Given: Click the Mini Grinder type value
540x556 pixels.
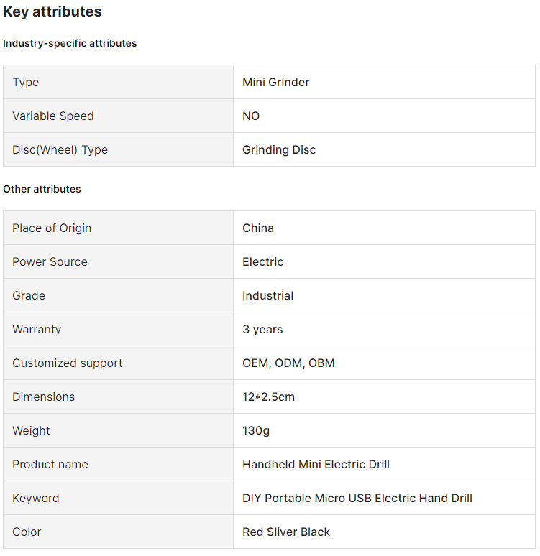Looking at the screenshot, I should pyautogui.click(x=276, y=83).
